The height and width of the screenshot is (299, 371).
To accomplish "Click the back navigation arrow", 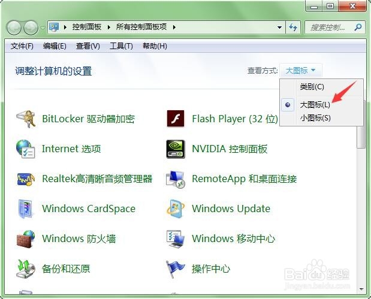I will (14, 28).
